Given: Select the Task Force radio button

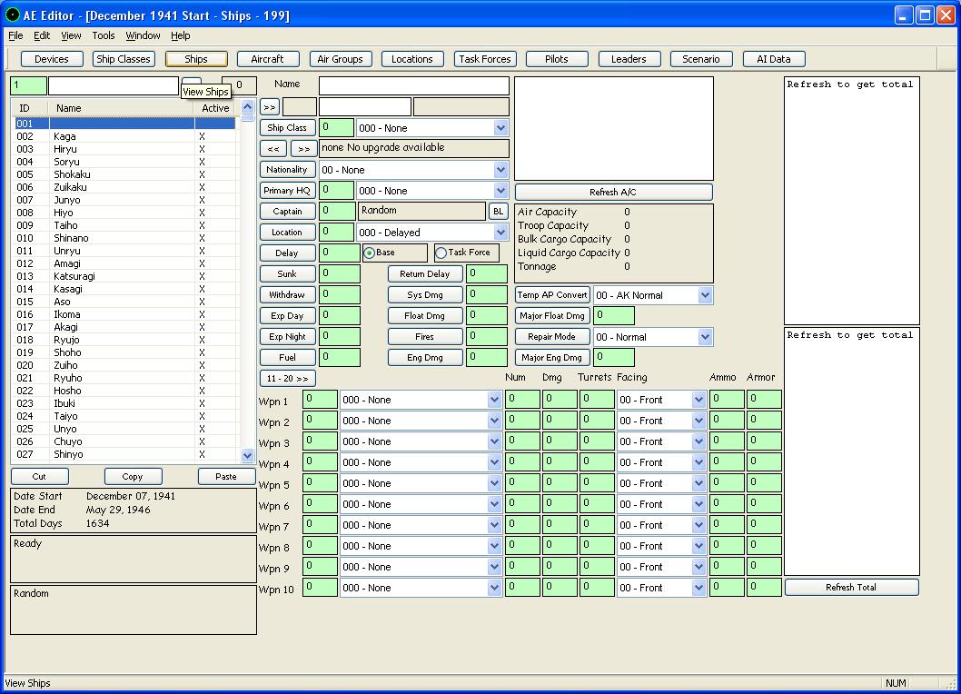Looking at the screenshot, I should (441, 253).
